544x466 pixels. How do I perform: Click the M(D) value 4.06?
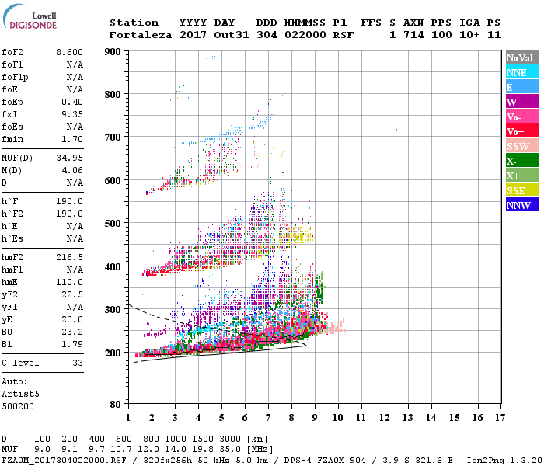72,170
